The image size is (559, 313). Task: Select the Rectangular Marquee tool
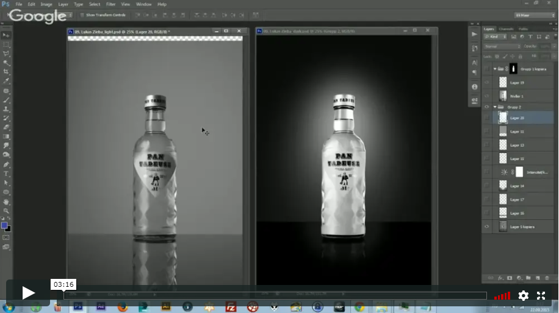coord(6,44)
